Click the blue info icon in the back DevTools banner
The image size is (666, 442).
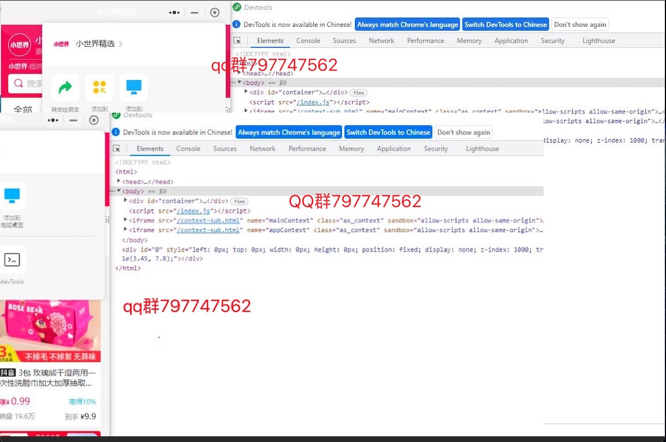pyautogui.click(x=236, y=24)
